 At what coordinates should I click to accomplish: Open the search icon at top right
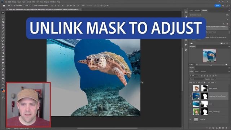click(x=223, y=6)
